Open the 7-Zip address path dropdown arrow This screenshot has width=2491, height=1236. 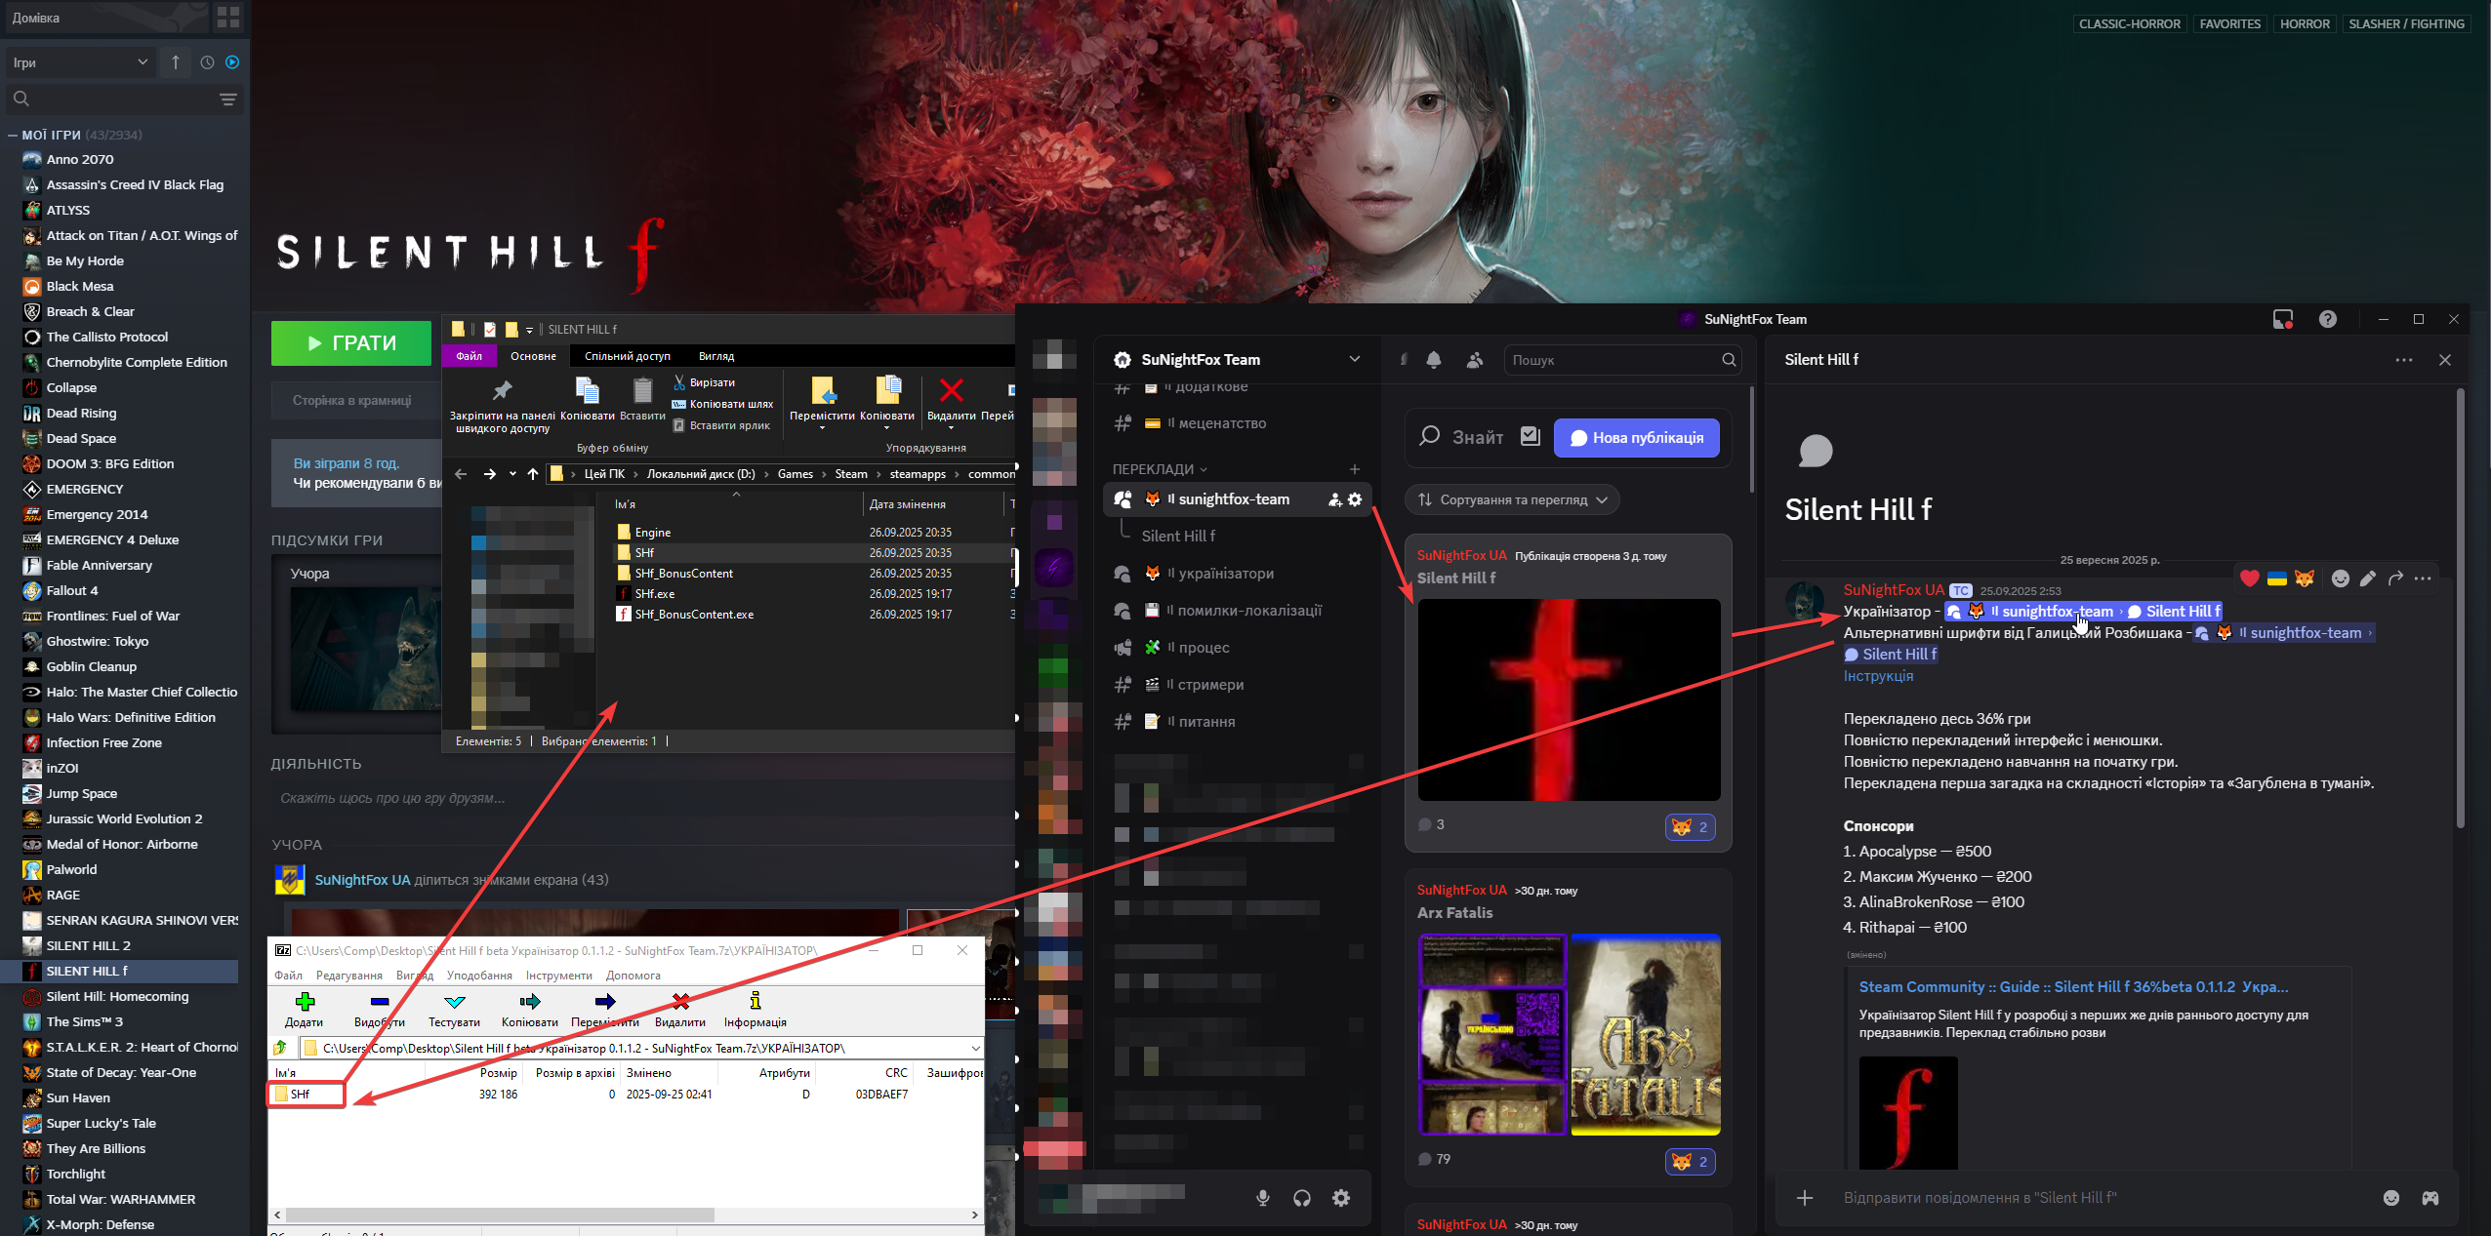click(975, 1048)
